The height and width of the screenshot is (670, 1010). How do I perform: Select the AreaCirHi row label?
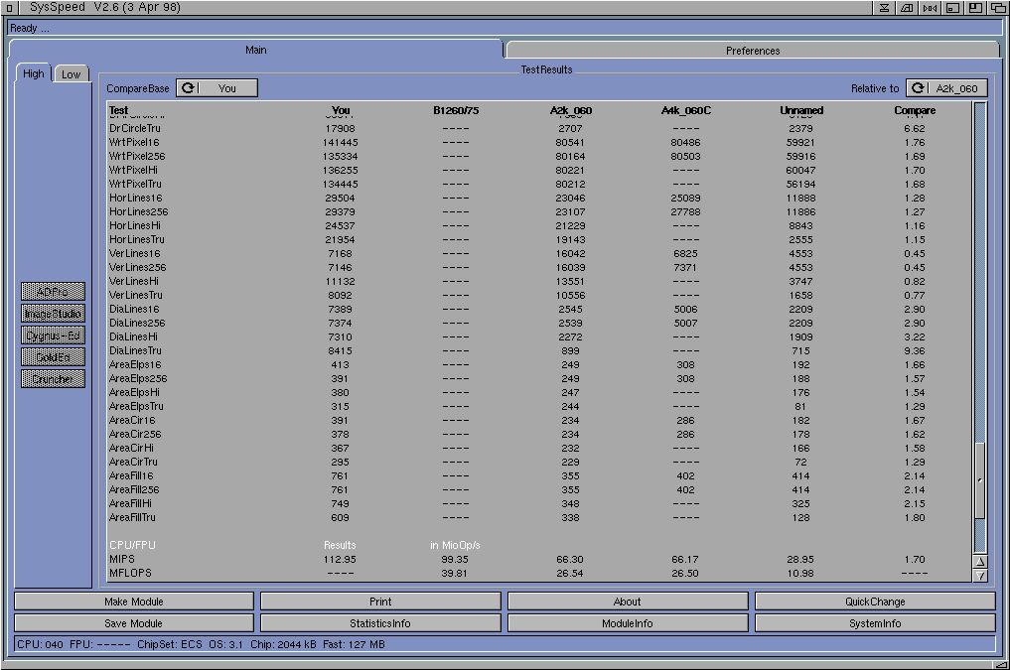coord(131,448)
